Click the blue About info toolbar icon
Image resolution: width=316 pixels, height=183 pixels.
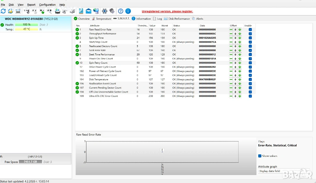[128, 11]
